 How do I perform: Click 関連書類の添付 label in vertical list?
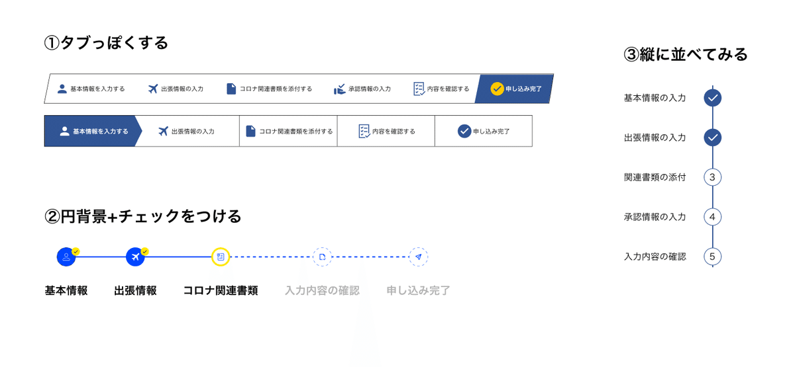click(655, 177)
